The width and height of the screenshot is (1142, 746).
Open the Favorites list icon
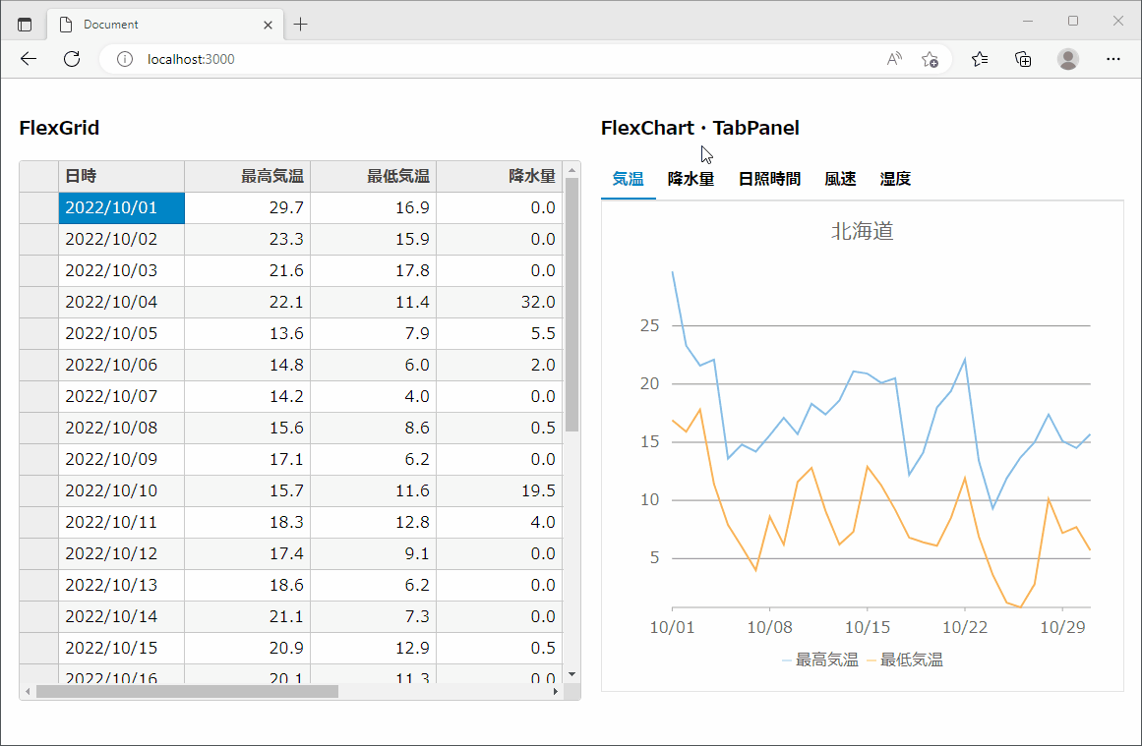coord(980,59)
